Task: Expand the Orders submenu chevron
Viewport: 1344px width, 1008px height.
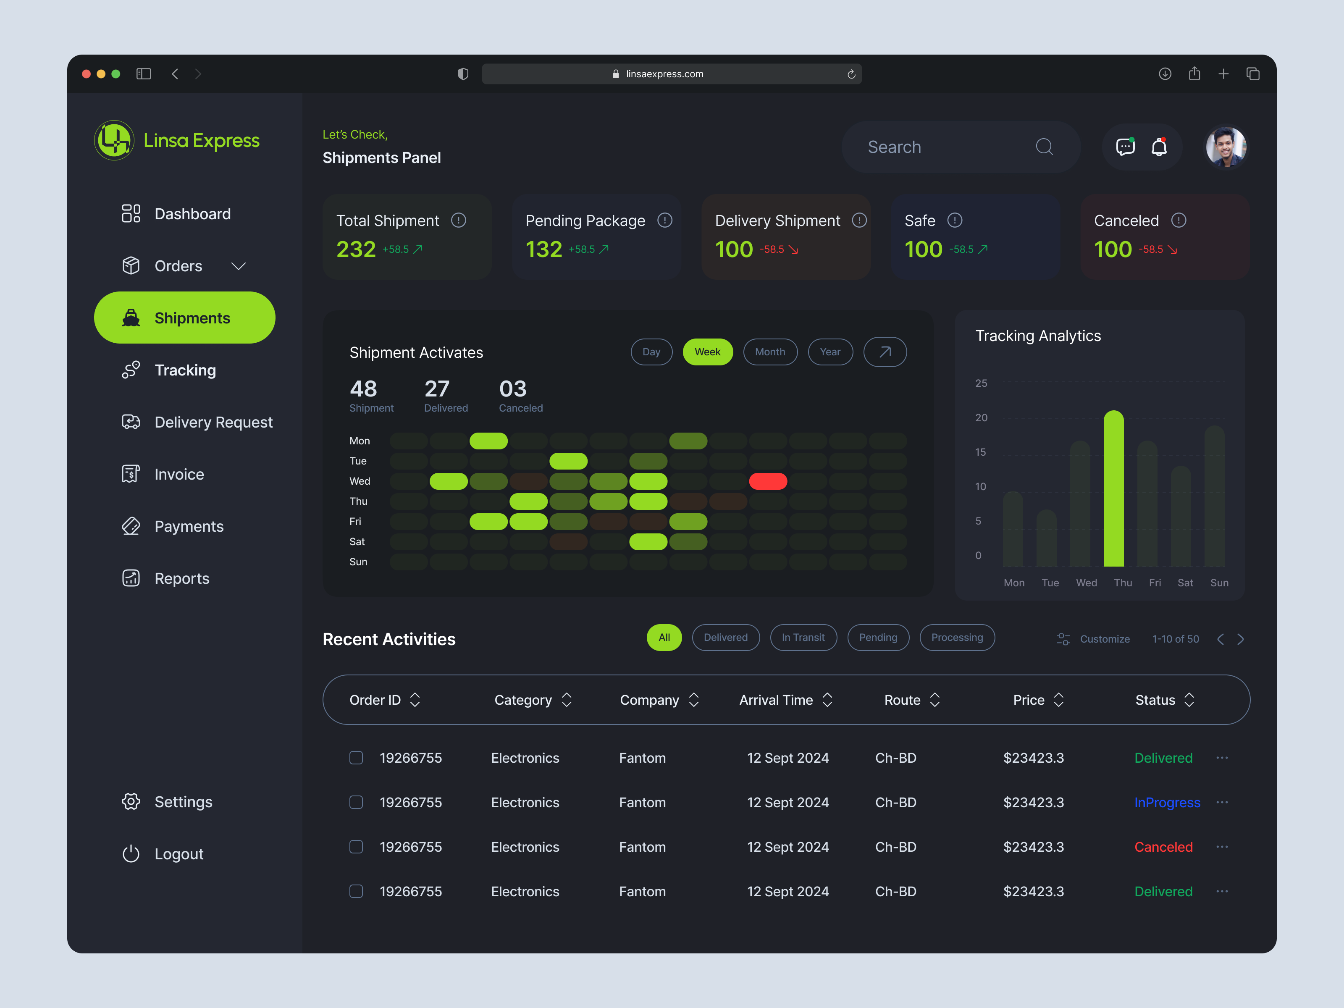Action: tap(238, 266)
